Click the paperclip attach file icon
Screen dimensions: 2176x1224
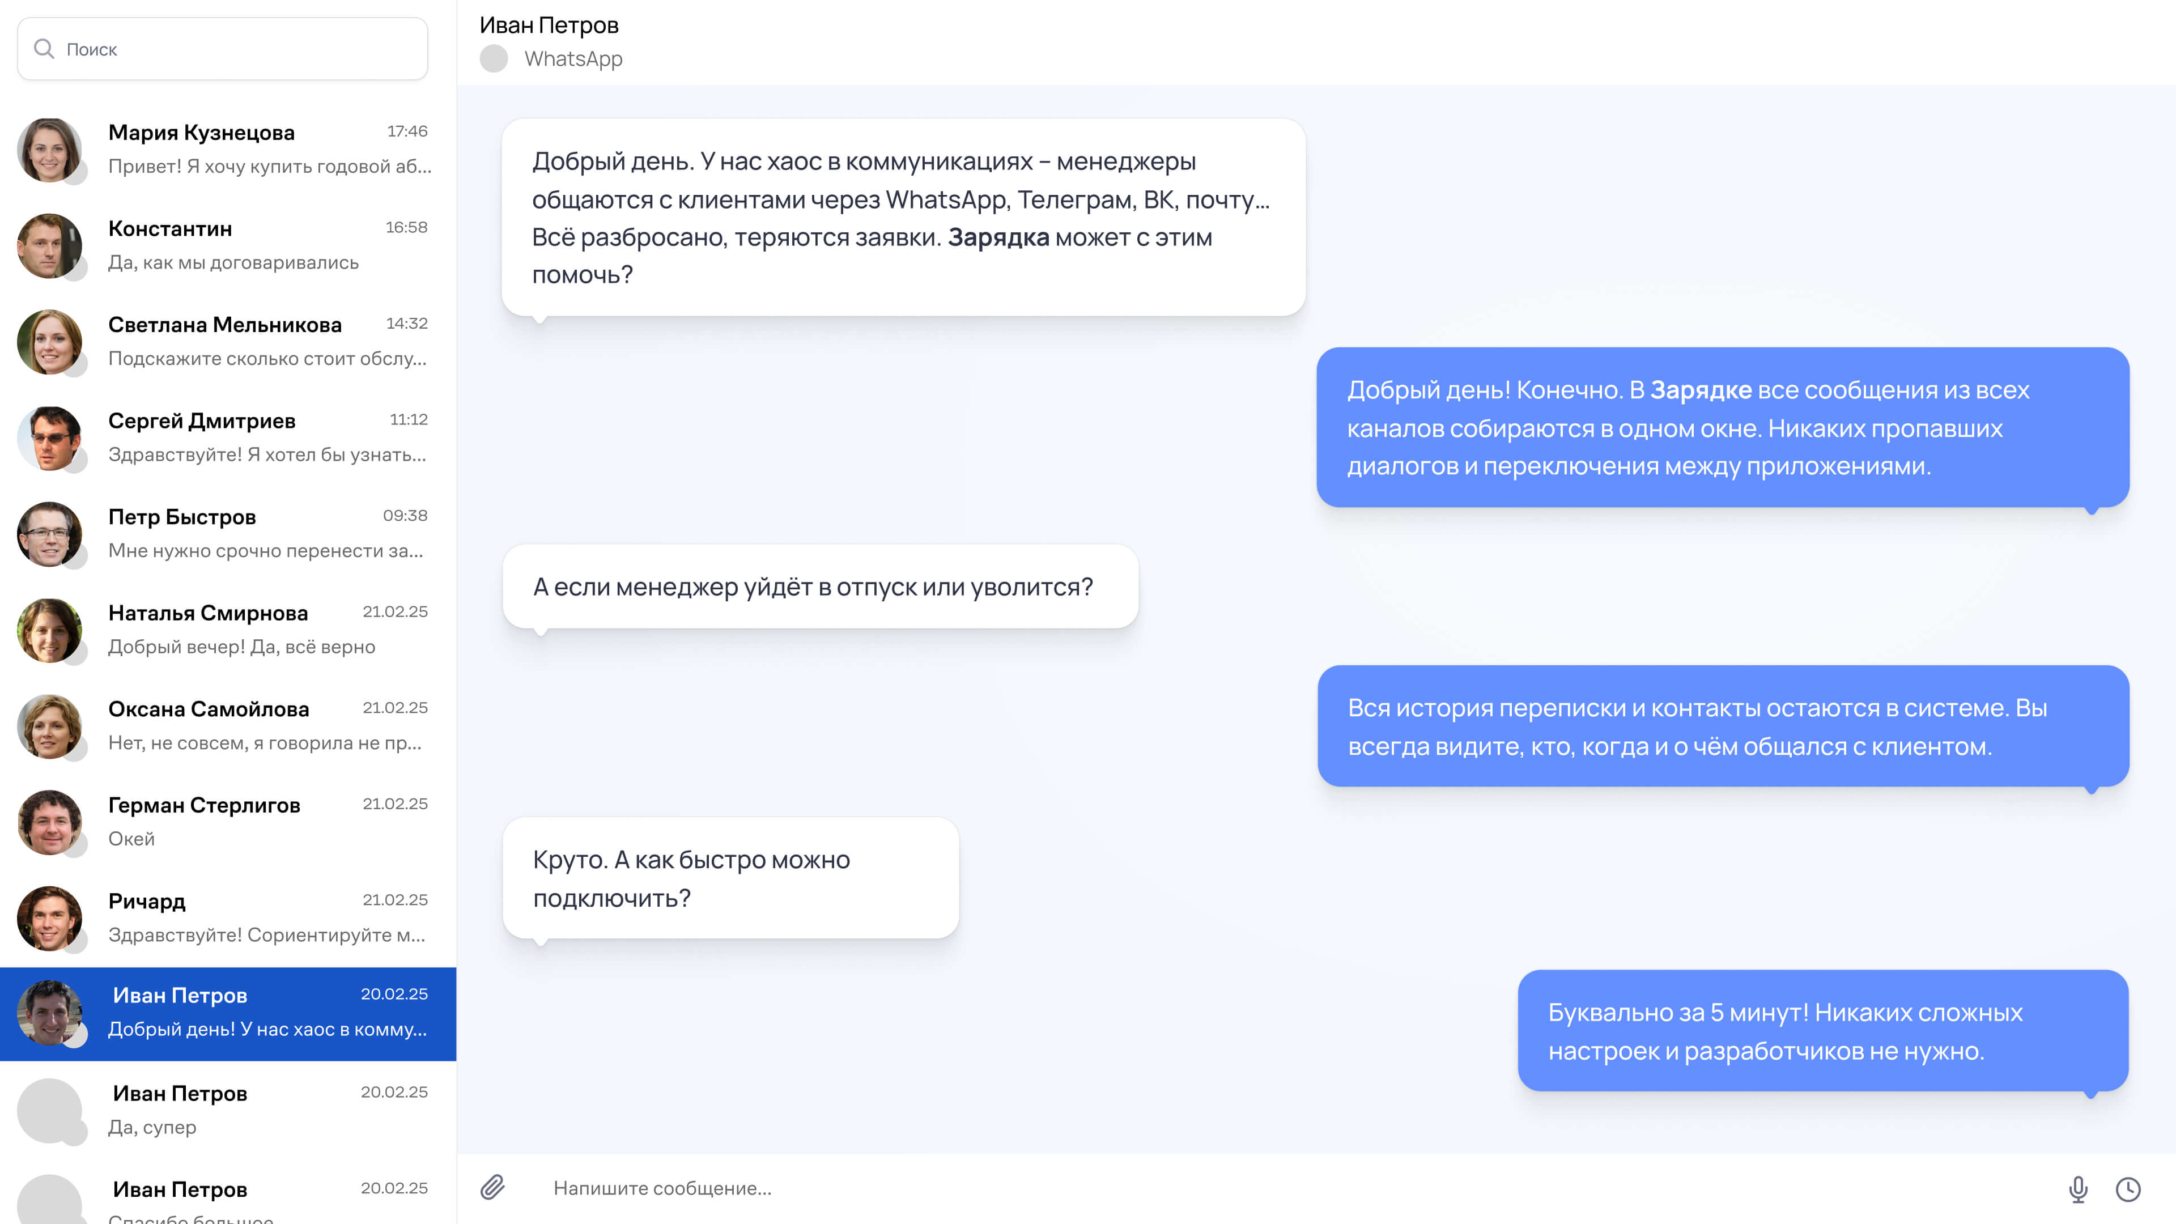[x=492, y=1187]
